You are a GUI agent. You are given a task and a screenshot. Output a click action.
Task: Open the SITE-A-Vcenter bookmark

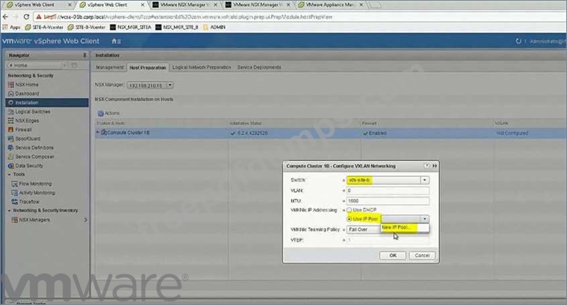pos(44,27)
